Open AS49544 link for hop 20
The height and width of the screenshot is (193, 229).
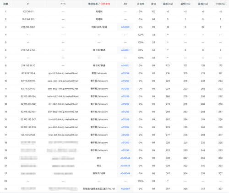click(x=125, y=158)
